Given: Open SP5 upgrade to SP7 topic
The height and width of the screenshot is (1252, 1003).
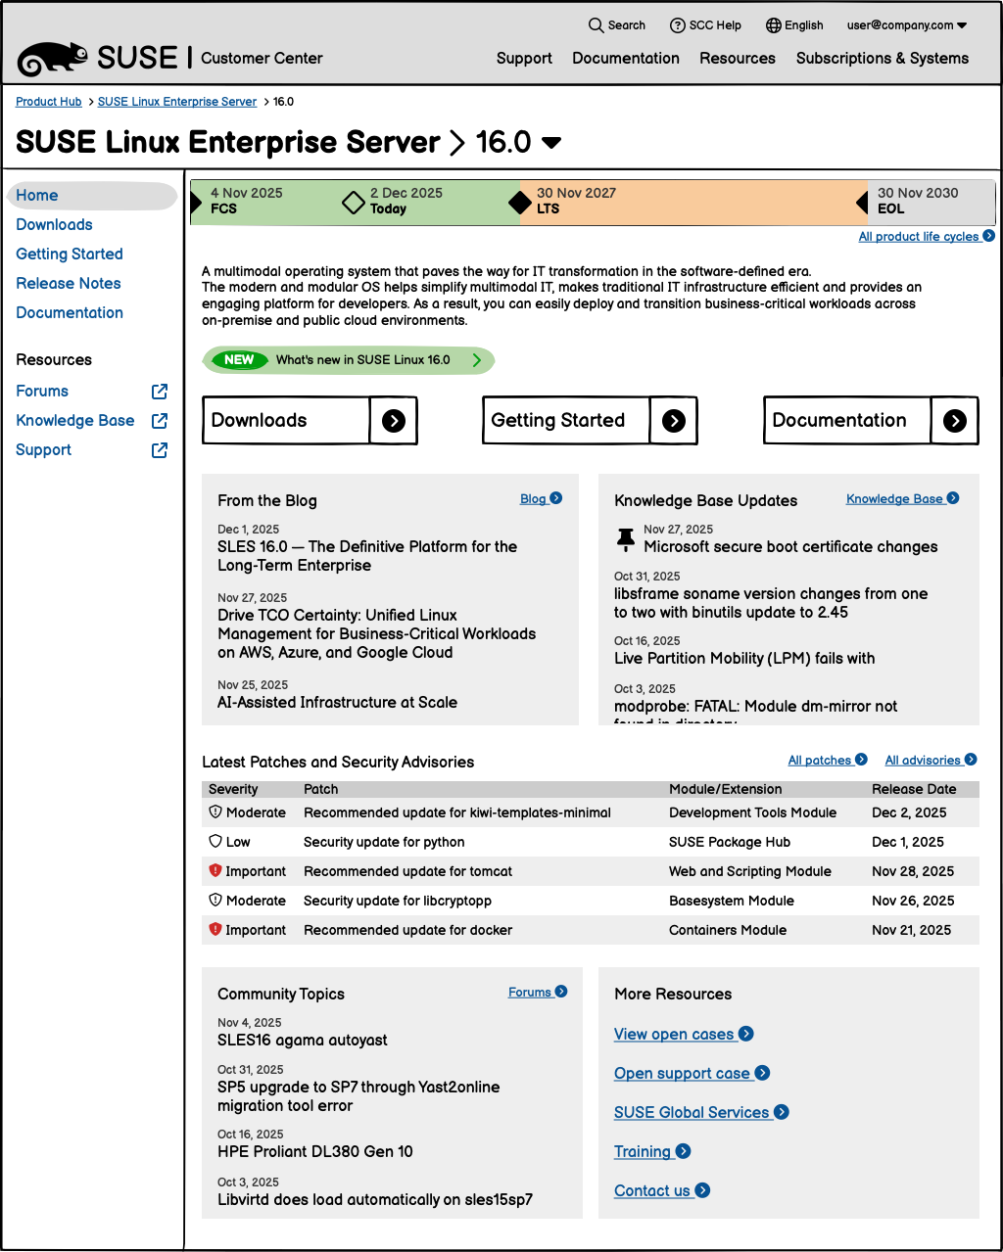Looking at the screenshot, I should [x=358, y=1096].
